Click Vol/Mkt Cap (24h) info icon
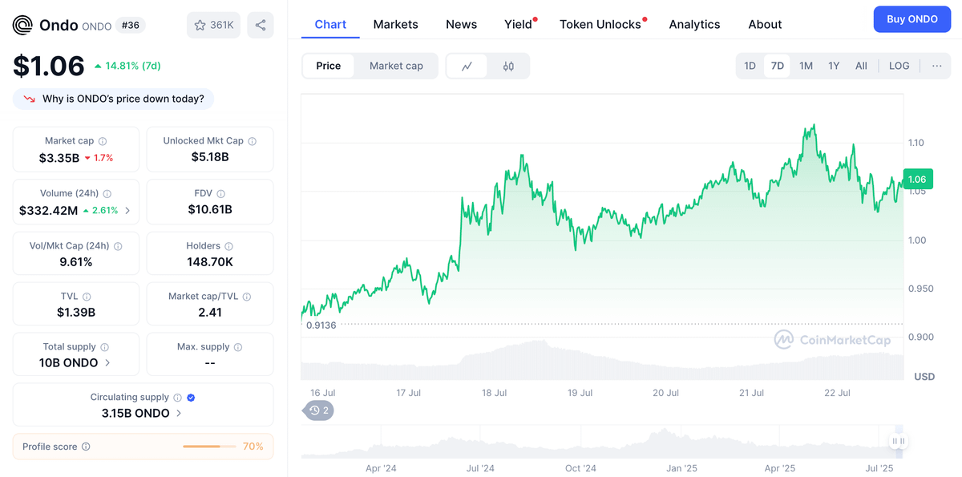Screen dimensions: 962x477 118,247
